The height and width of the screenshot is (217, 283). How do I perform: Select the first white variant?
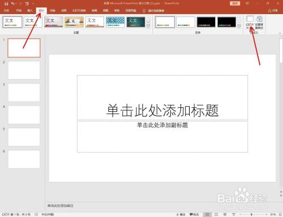pos(165,22)
